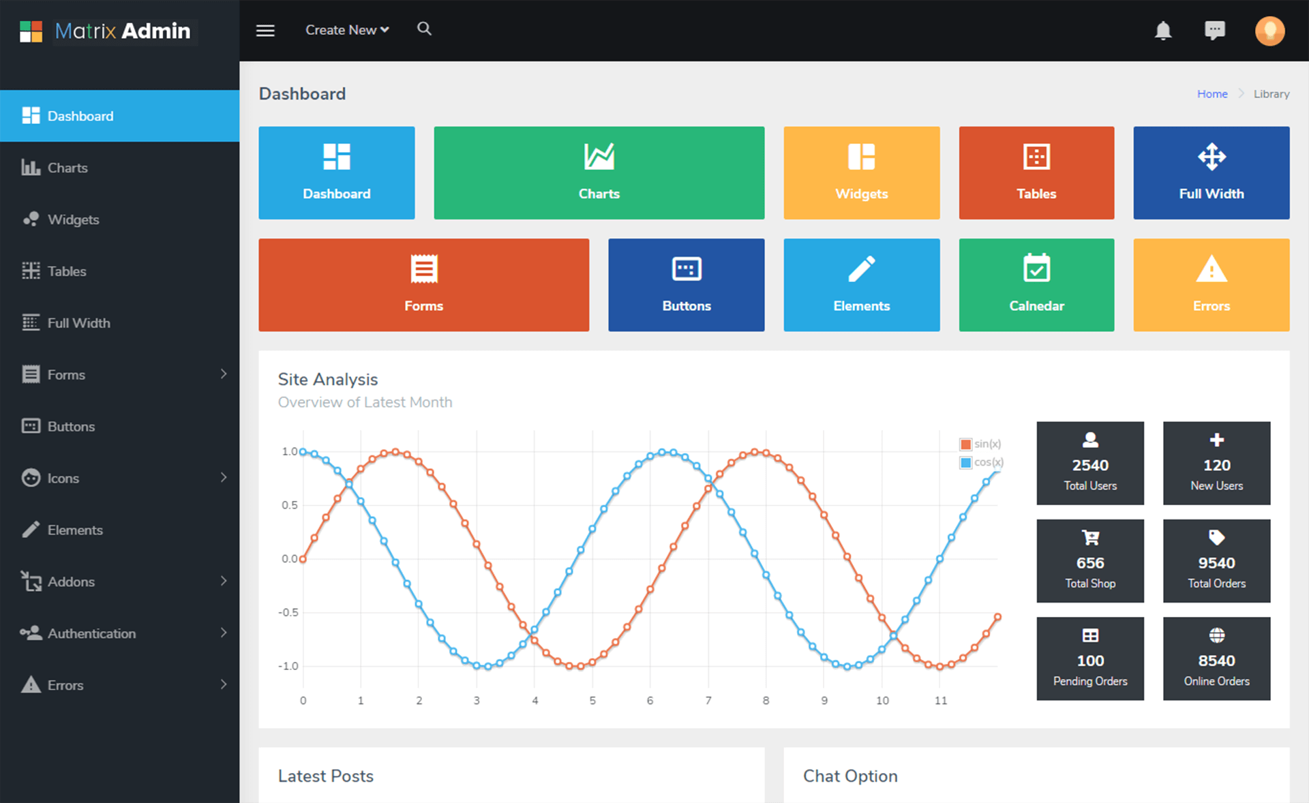1309x803 pixels.
Task: Click the Online Orders globe box
Action: 1216,658
